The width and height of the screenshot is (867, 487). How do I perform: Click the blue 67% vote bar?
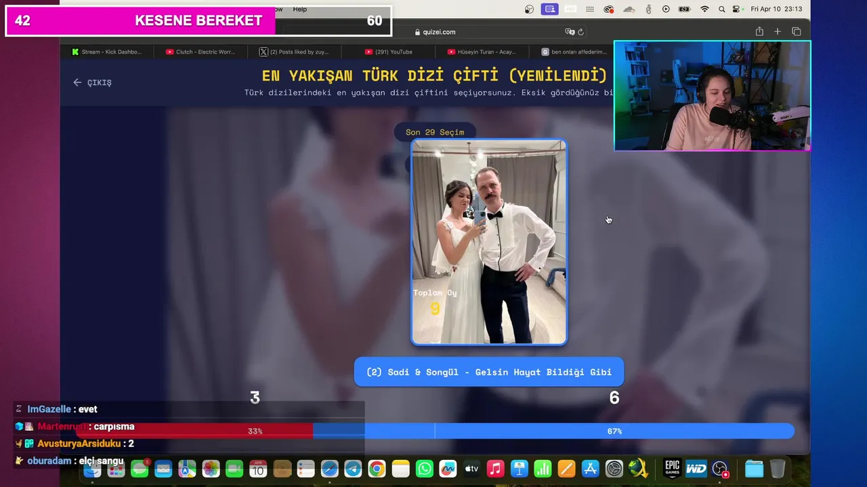click(553, 431)
